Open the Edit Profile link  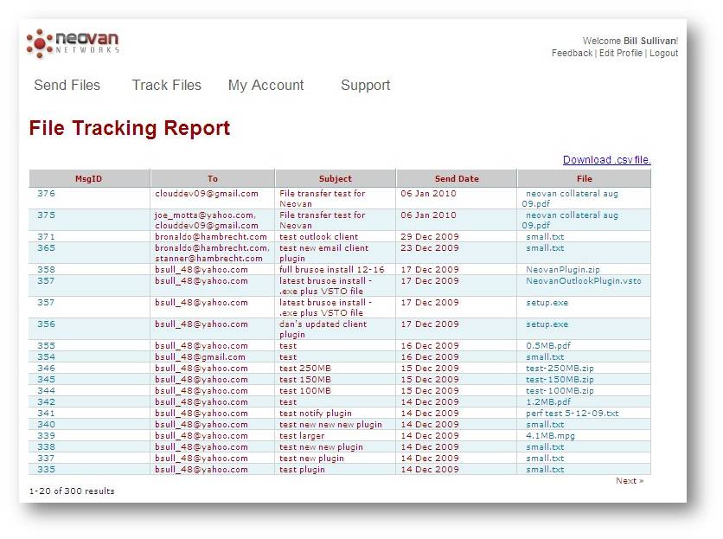[621, 53]
